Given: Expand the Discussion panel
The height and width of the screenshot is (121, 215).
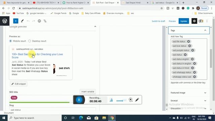Looking at the screenshot, I should (188, 108).
